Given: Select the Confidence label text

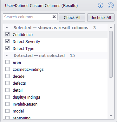Looking at the screenshot, I should [23, 35].
